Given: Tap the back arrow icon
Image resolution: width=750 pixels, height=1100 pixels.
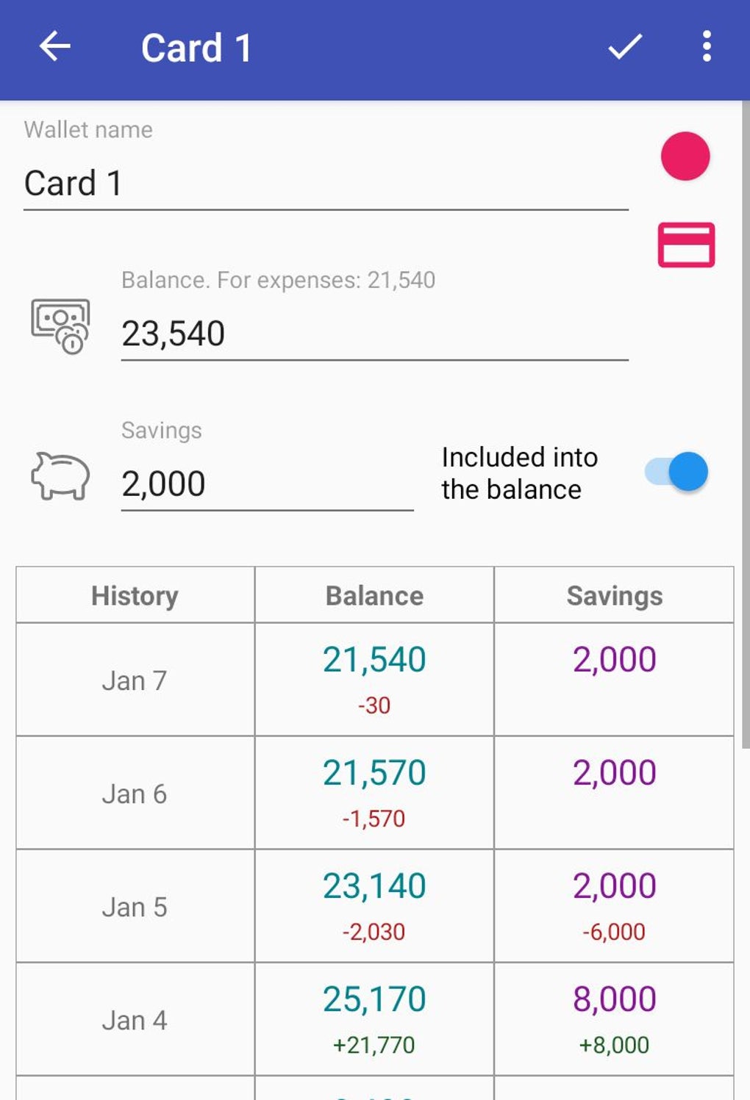Looking at the screenshot, I should coord(54,47).
